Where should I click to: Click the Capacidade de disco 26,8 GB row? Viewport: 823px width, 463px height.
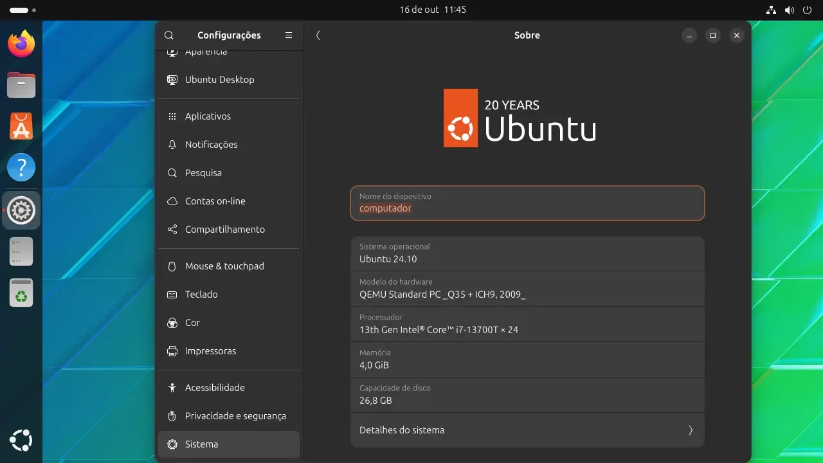[x=527, y=395]
